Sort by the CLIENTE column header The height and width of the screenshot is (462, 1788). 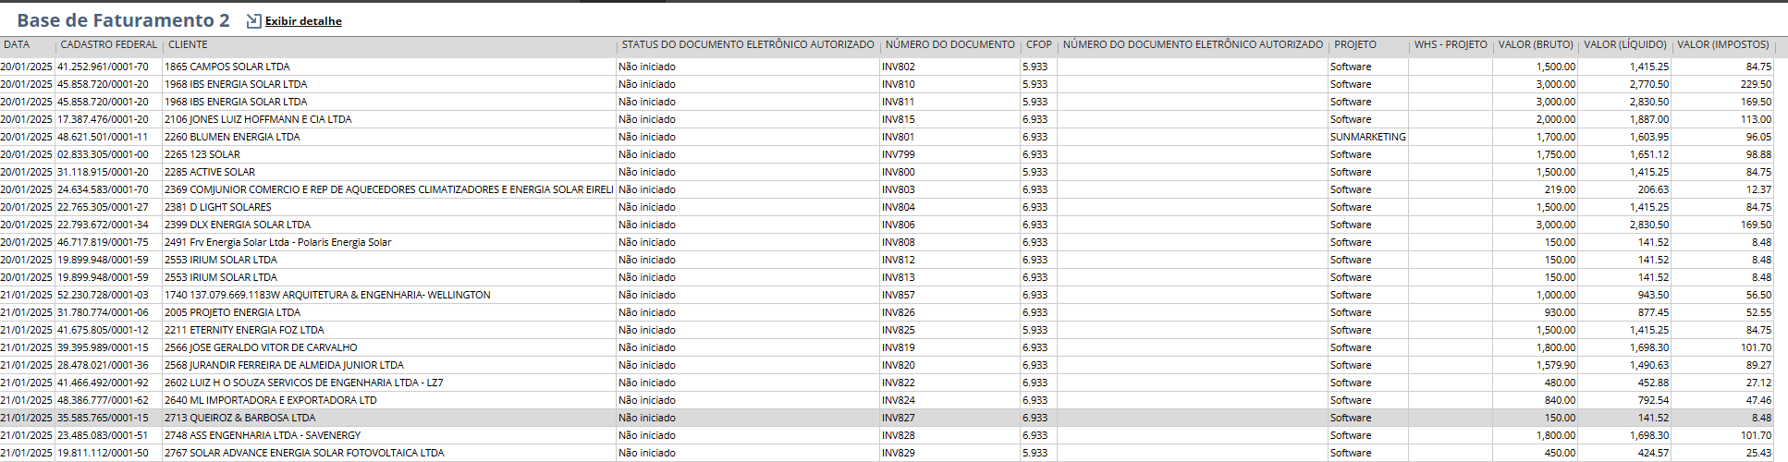click(x=188, y=44)
